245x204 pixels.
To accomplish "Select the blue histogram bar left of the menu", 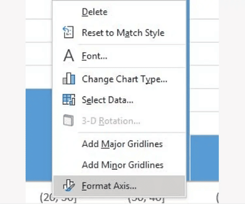I will pyautogui.click(x=39, y=135).
